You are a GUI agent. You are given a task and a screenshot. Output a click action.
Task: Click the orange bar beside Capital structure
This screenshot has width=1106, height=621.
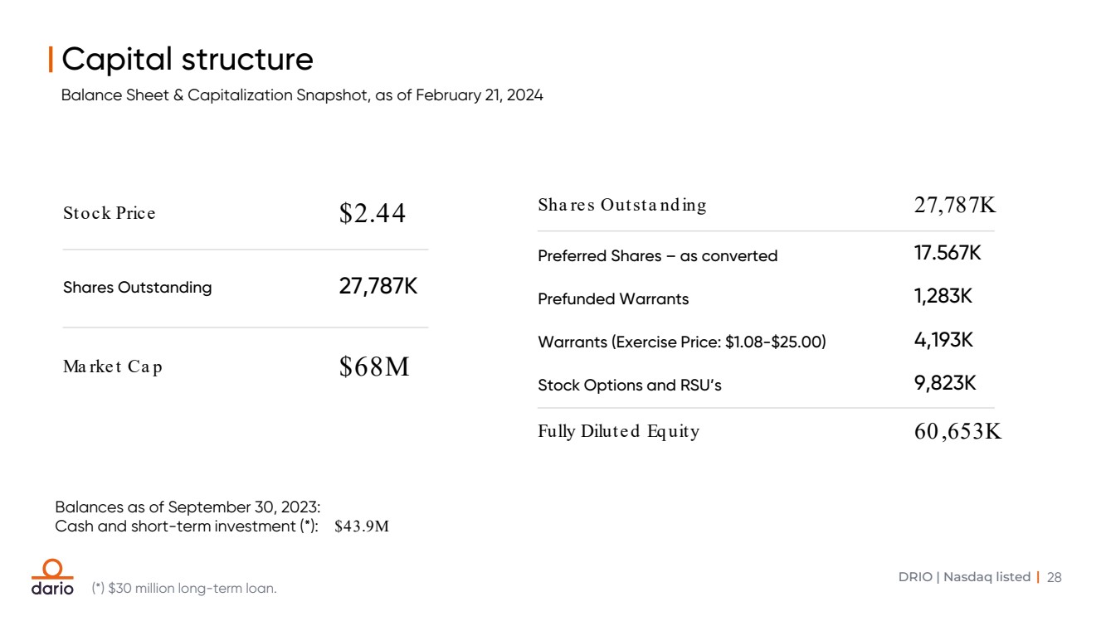tap(51, 60)
